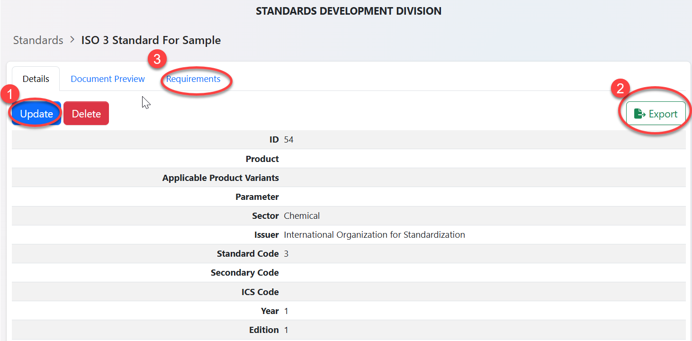
Task: Click the red annotation badge numbered 2
Action: (620, 88)
